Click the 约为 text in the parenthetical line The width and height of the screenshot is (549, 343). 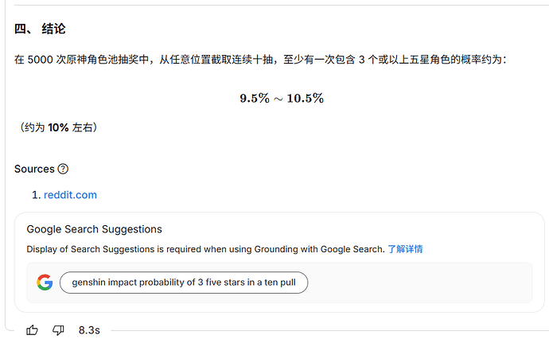pos(34,127)
